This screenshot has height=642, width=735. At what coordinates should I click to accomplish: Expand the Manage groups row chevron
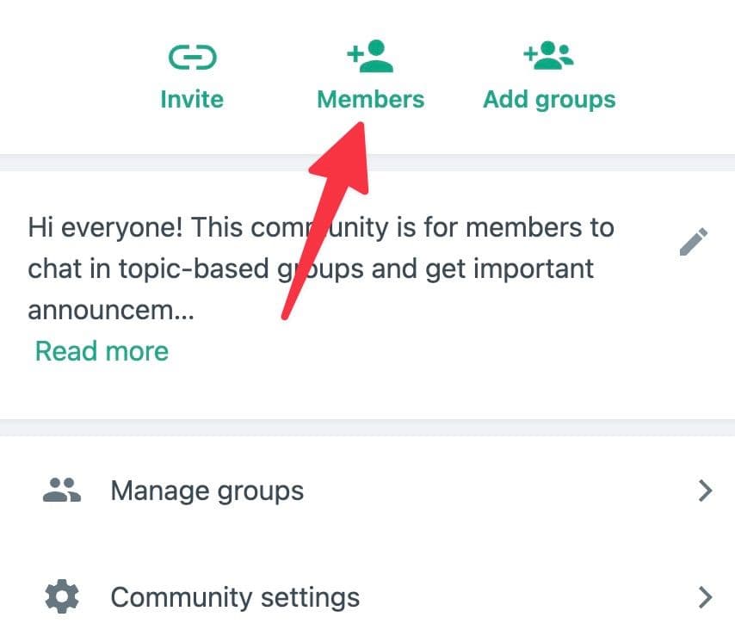(x=706, y=491)
